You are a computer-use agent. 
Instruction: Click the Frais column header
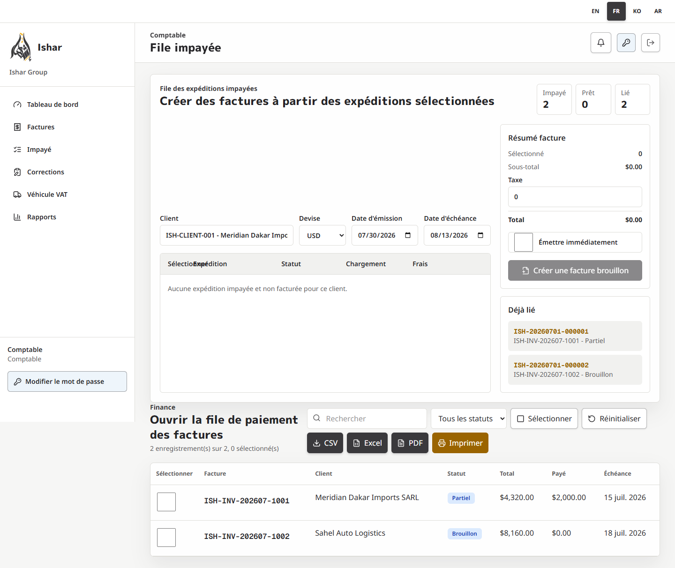pyautogui.click(x=420, y=264)
